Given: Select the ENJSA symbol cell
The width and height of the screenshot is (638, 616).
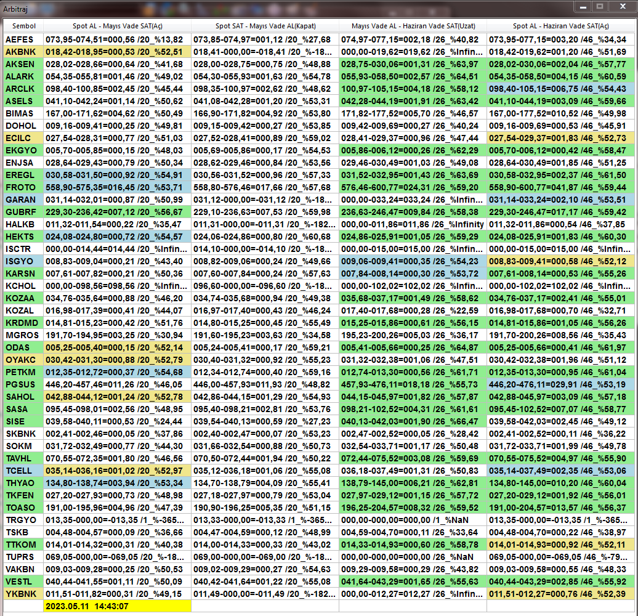Looking at the screenshot, I should (x=23, y=163).
